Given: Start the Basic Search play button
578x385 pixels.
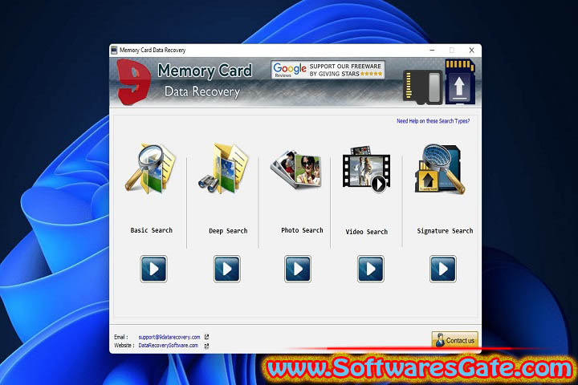Looking at the screenshot, I should [x=153, y=269].
